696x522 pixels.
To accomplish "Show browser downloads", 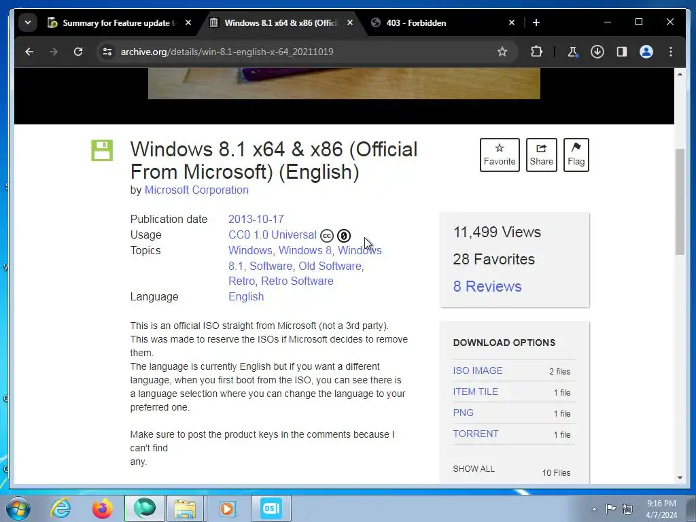I will click(597, 52).
